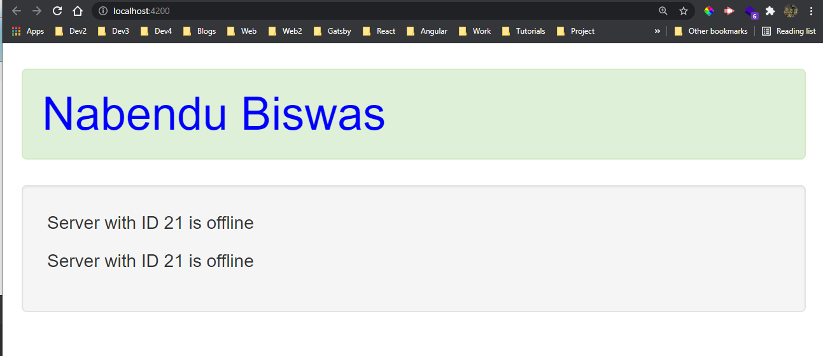This screenshot has width=823, height=356.
Task: Open the React bookmark folder
Action: [379, 31]
